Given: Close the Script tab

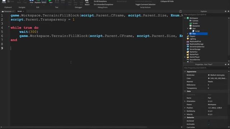Looking at the screenshot, I should (x=23, y=11).
